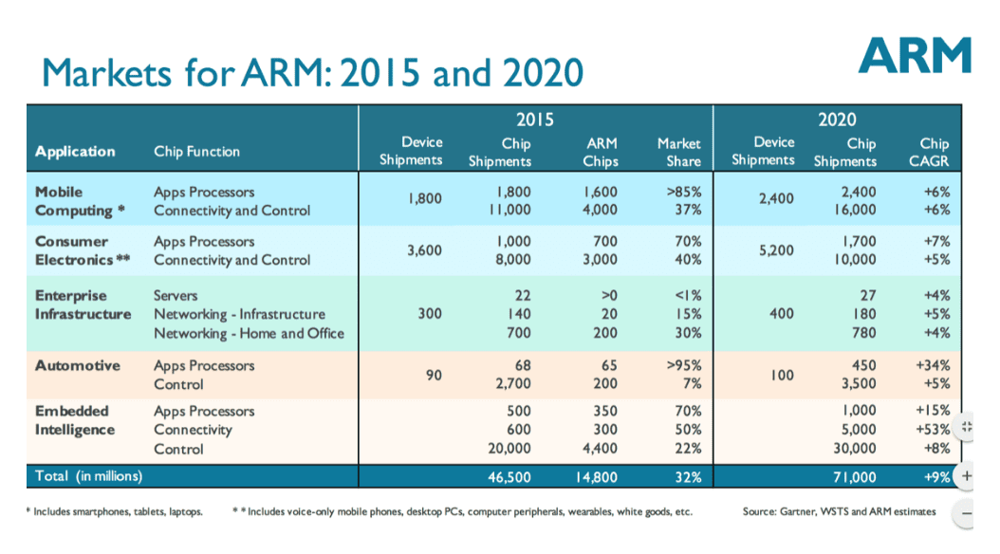
Task: Click the 46,500 total chip shipments value
Action: tap(507, 476)
